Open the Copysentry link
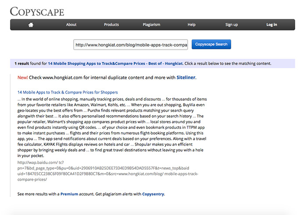307x215 pixels. point(153,194)
